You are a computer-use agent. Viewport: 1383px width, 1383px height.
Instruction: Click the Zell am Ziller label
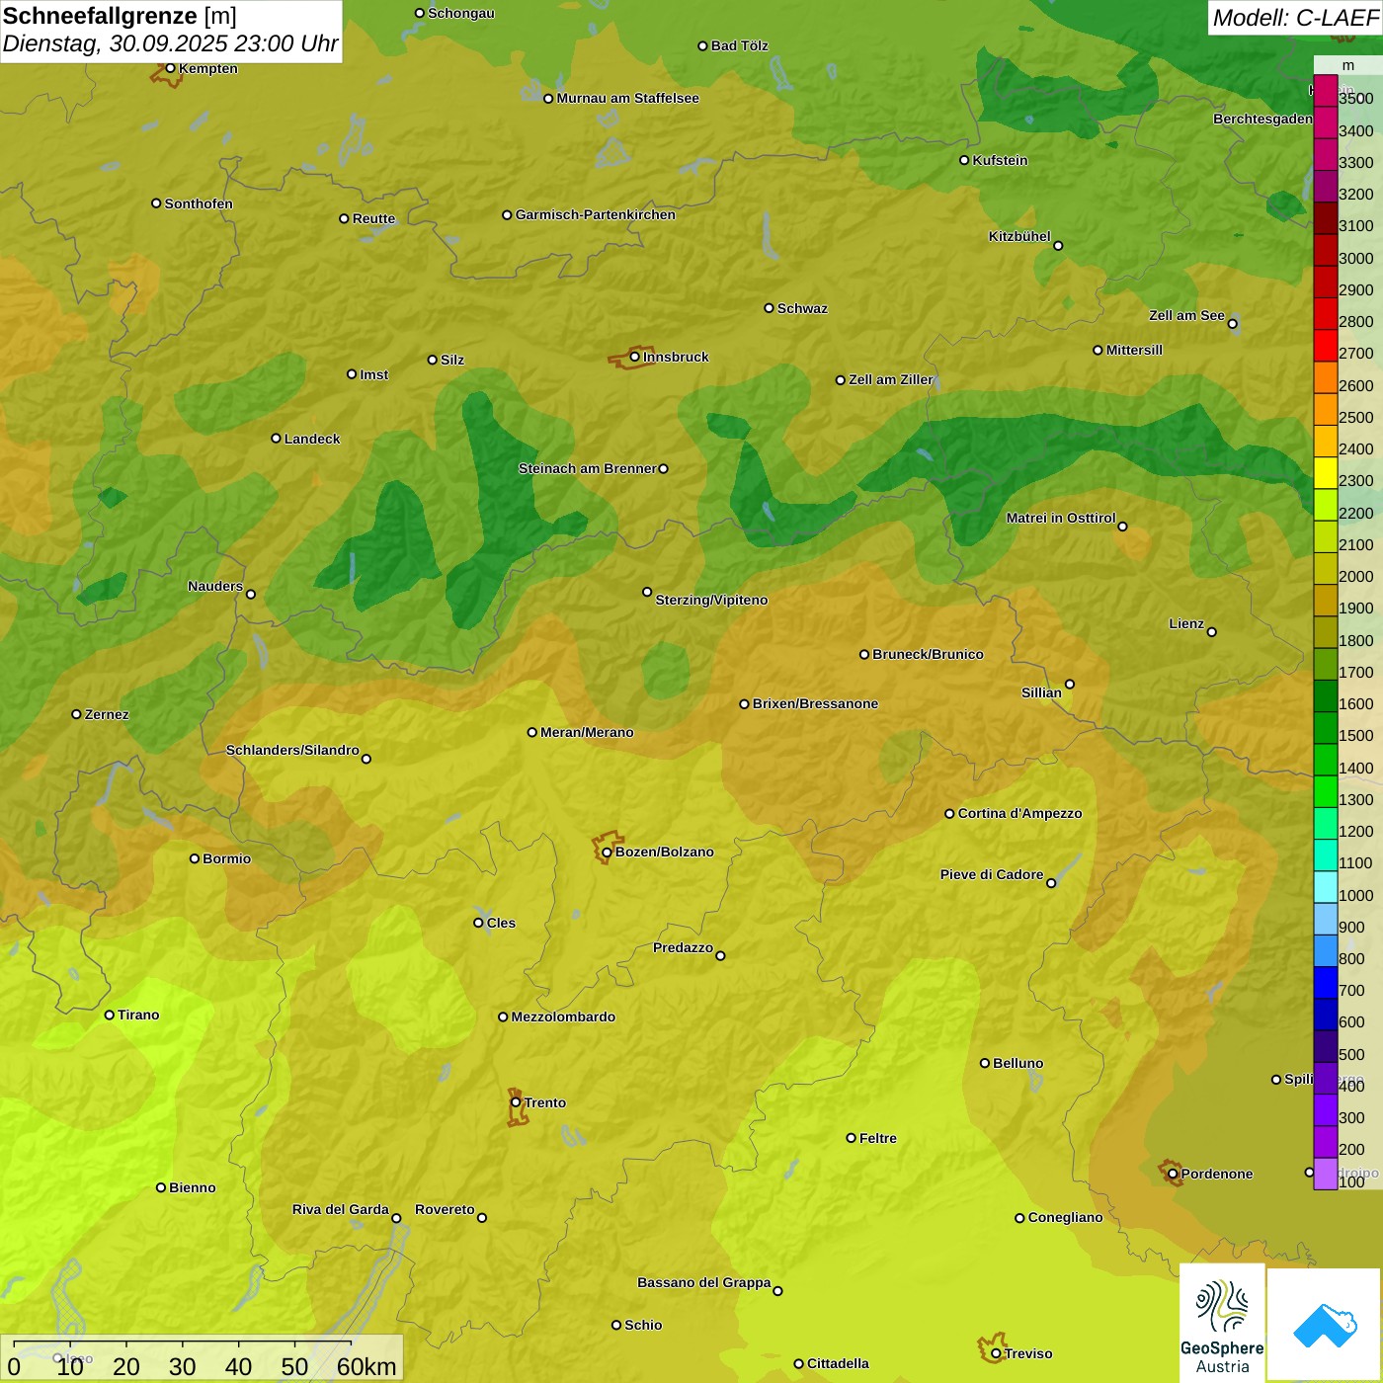click(891, 379)
